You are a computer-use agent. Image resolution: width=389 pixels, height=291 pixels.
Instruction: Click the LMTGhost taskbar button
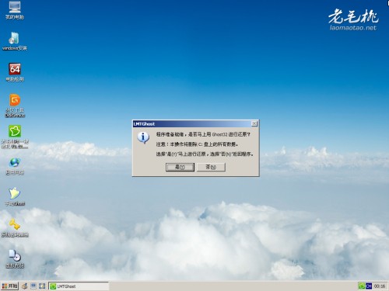click(x=79, y=286)
